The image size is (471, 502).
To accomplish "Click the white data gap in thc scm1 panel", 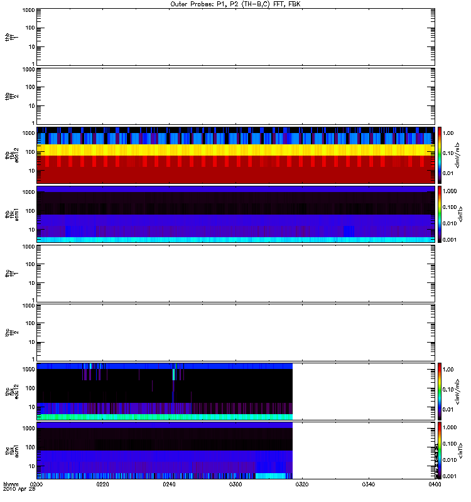I will tap(364, 451).
